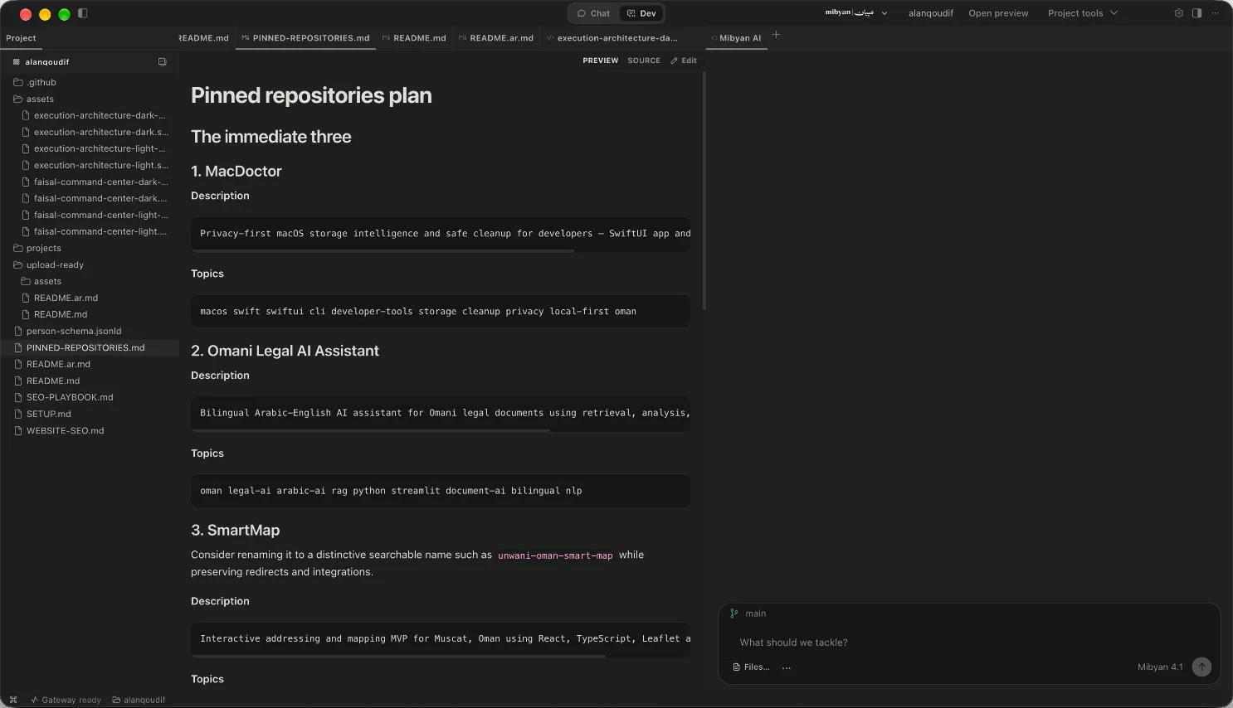Image resolution: width=1233 pixels, height=708 pixels.
Task: Click the alanqoudif project root icon
Action: pos(17,62)
